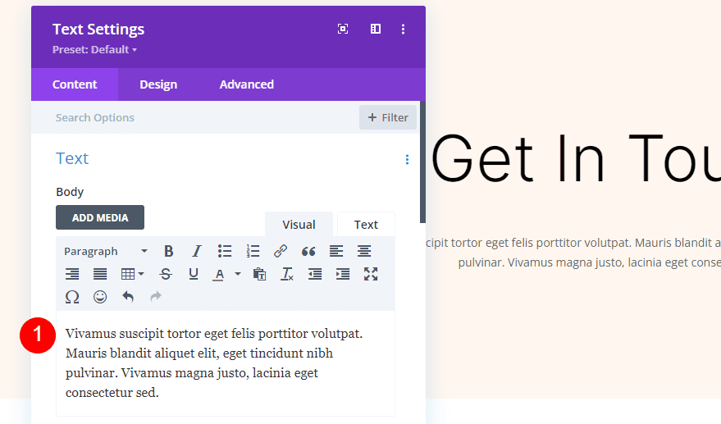
Task: Align text right
Action: pos(72,274)
